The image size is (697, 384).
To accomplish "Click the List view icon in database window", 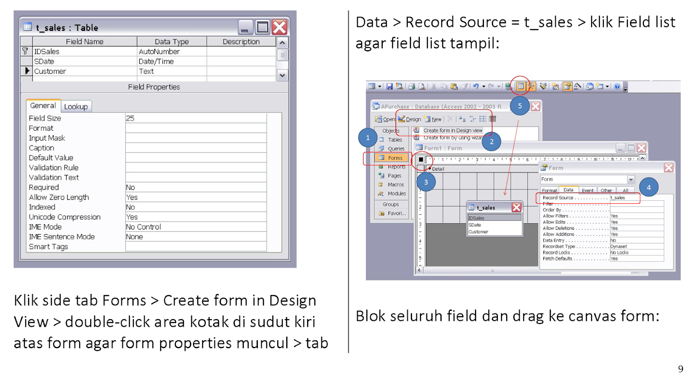I will pyautogui.click(x=483, y=119).
